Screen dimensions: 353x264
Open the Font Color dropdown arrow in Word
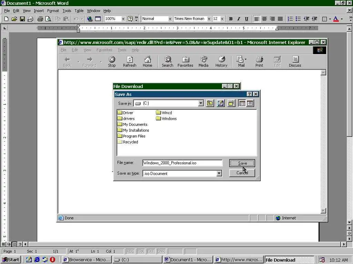pos(342,19)
